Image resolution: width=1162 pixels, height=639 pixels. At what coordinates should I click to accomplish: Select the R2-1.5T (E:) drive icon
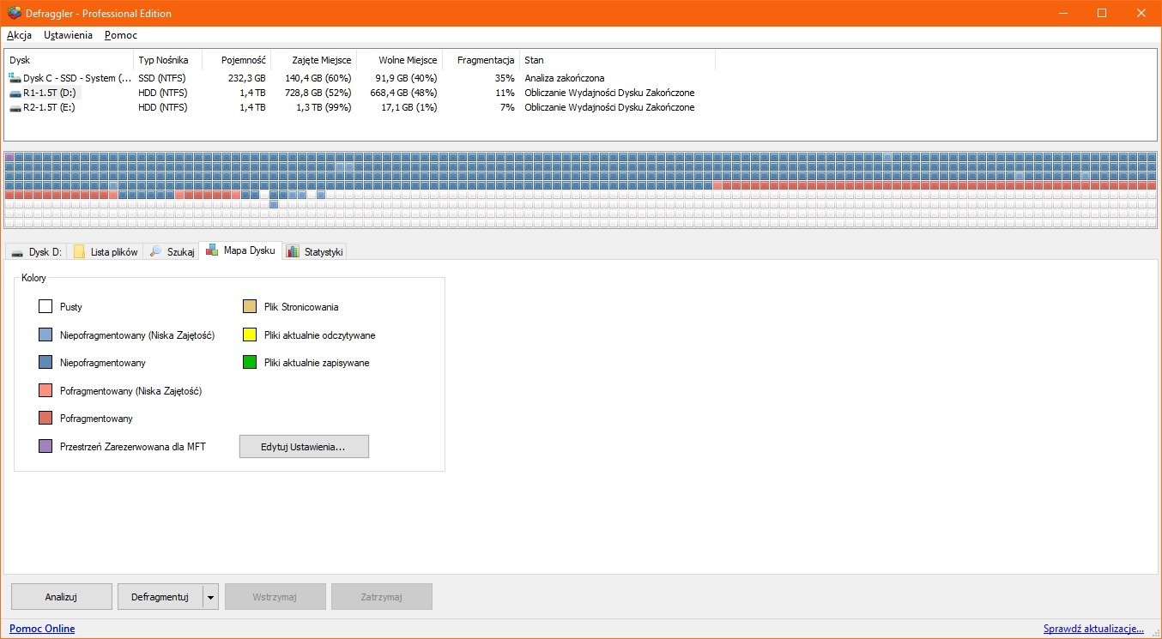15,108
